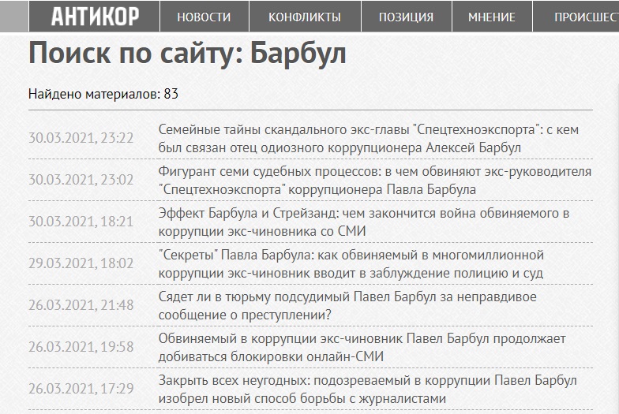This screenshot has width=619, height=414.
Task: Open article 'Сядет ли в тюрьму подсудимый'
Action: click(336, 306)
